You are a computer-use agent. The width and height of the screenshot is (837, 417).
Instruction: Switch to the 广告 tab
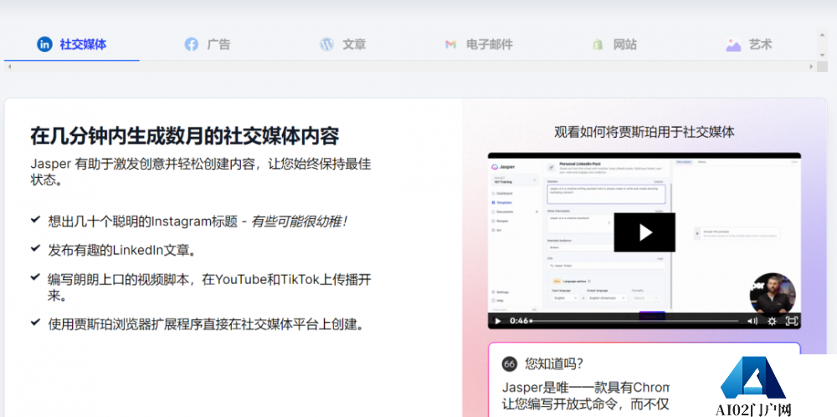click(x=208, y=44)
